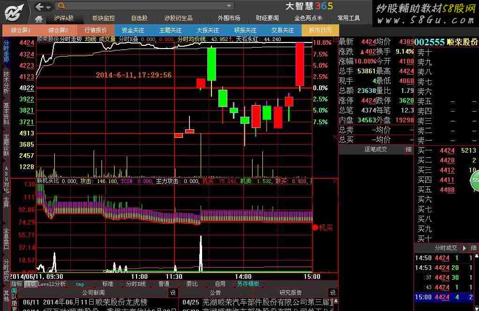Image resolution: width=479 pixels, height=311 pixels.
Task: Click the magnifier search icon
Action: pos(61,6)
